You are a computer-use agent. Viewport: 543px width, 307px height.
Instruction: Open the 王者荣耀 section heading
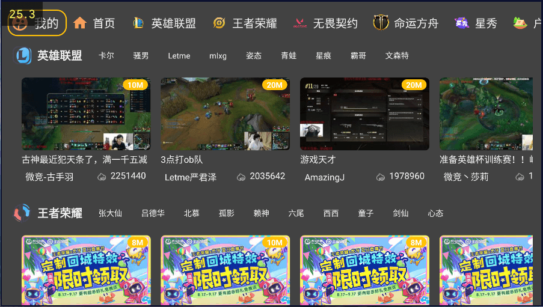tap(60, 213)
